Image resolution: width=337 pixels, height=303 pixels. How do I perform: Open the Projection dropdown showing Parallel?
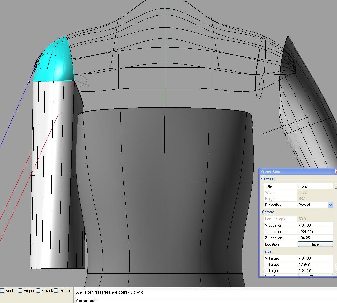[x=330, y=205]
